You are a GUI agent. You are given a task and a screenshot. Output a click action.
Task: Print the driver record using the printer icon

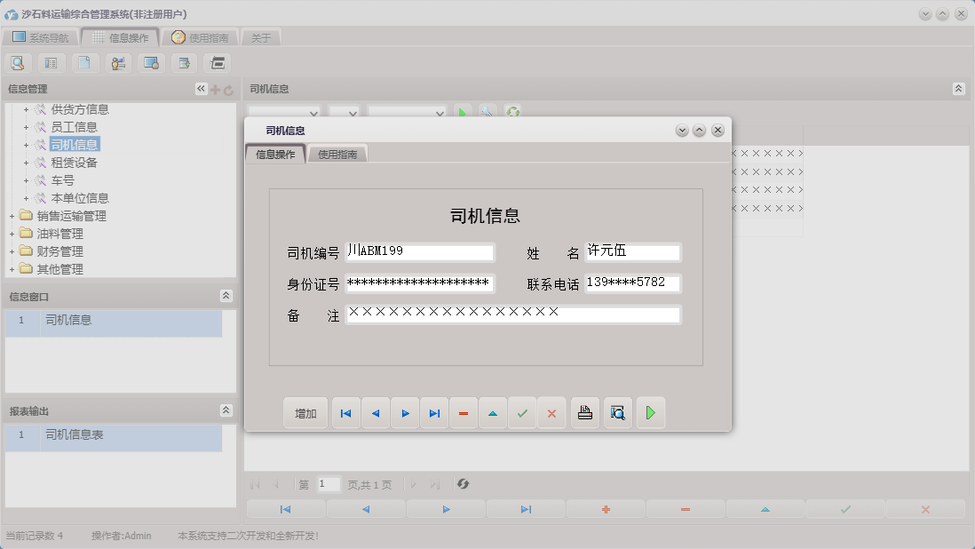point(584,412)
